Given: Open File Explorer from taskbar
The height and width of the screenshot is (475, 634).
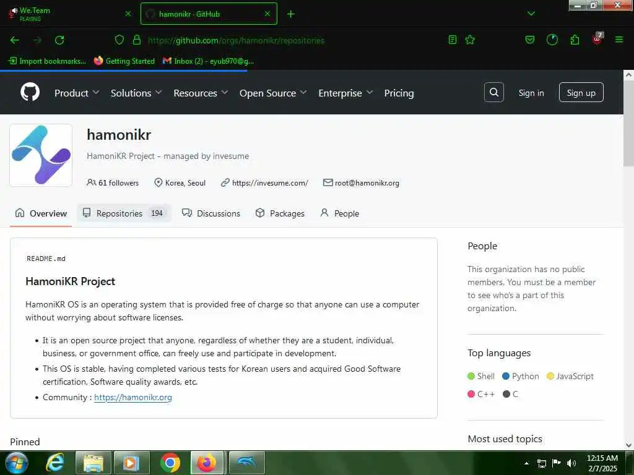Looking at the screenshot, I should click(93, 463).
